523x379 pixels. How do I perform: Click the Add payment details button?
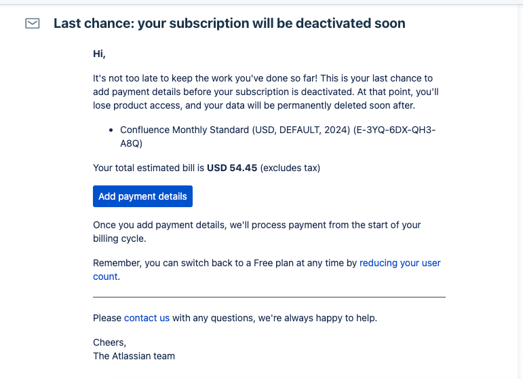(x=142, y=196)
